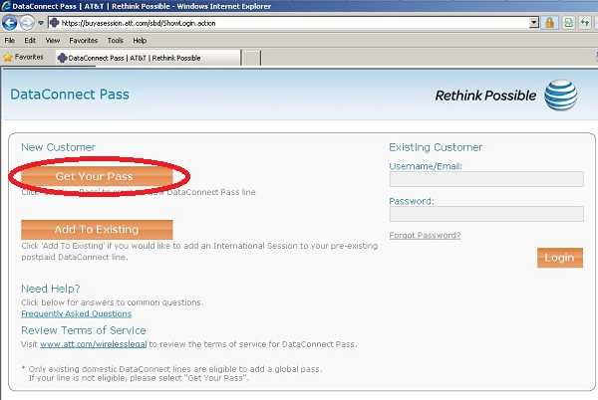Click the DataConnect Pass page heading

click(x=70, y=95)
